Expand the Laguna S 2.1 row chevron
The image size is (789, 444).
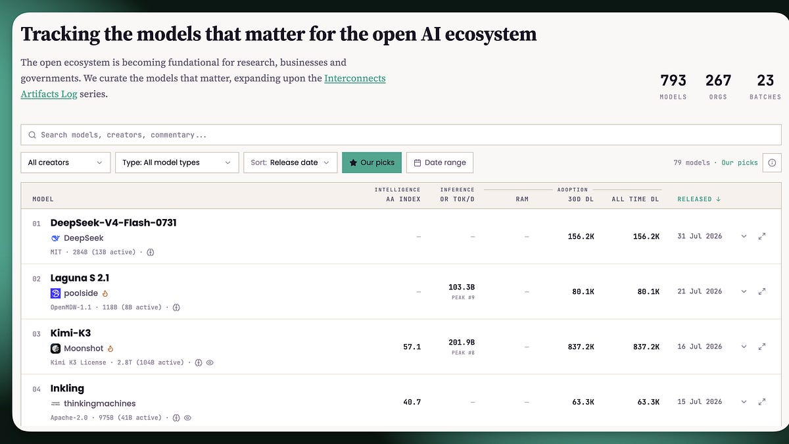click(744, 291)
